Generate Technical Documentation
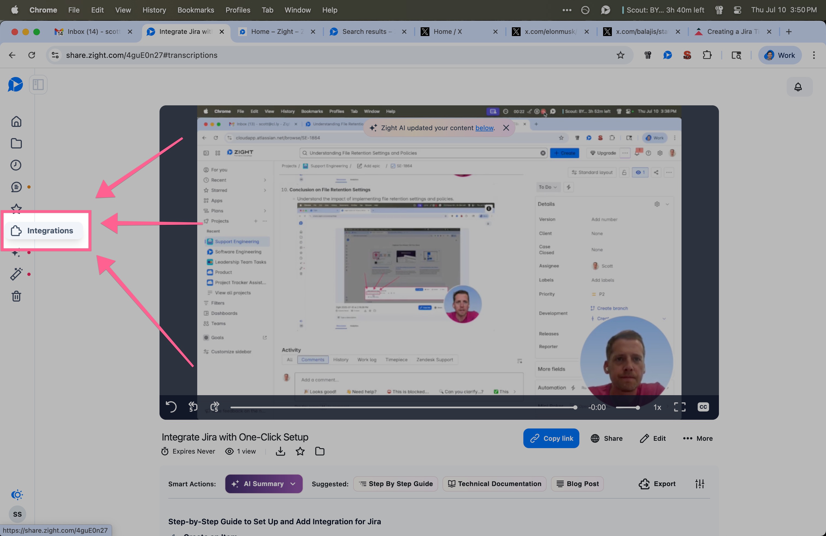 click(x=495, y=484)
